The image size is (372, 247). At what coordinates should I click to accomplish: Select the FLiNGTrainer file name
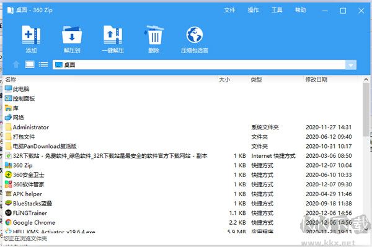pyautogui.click(x=30, y=213)
